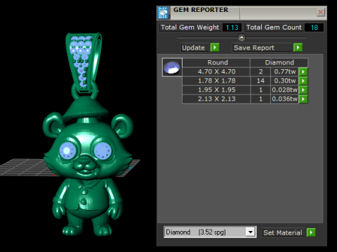Click green arrow for 0.77tw row
Image resolution: width=337 pixels, height=252 pixels.
[303, 71]
